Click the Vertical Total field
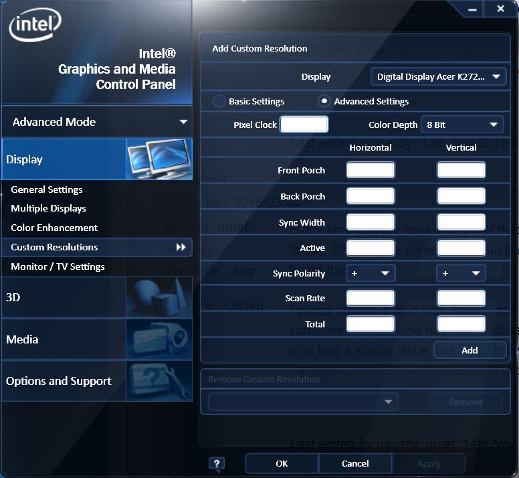The width and height of the screenshot is (519, 478). (x=461, y=323)
